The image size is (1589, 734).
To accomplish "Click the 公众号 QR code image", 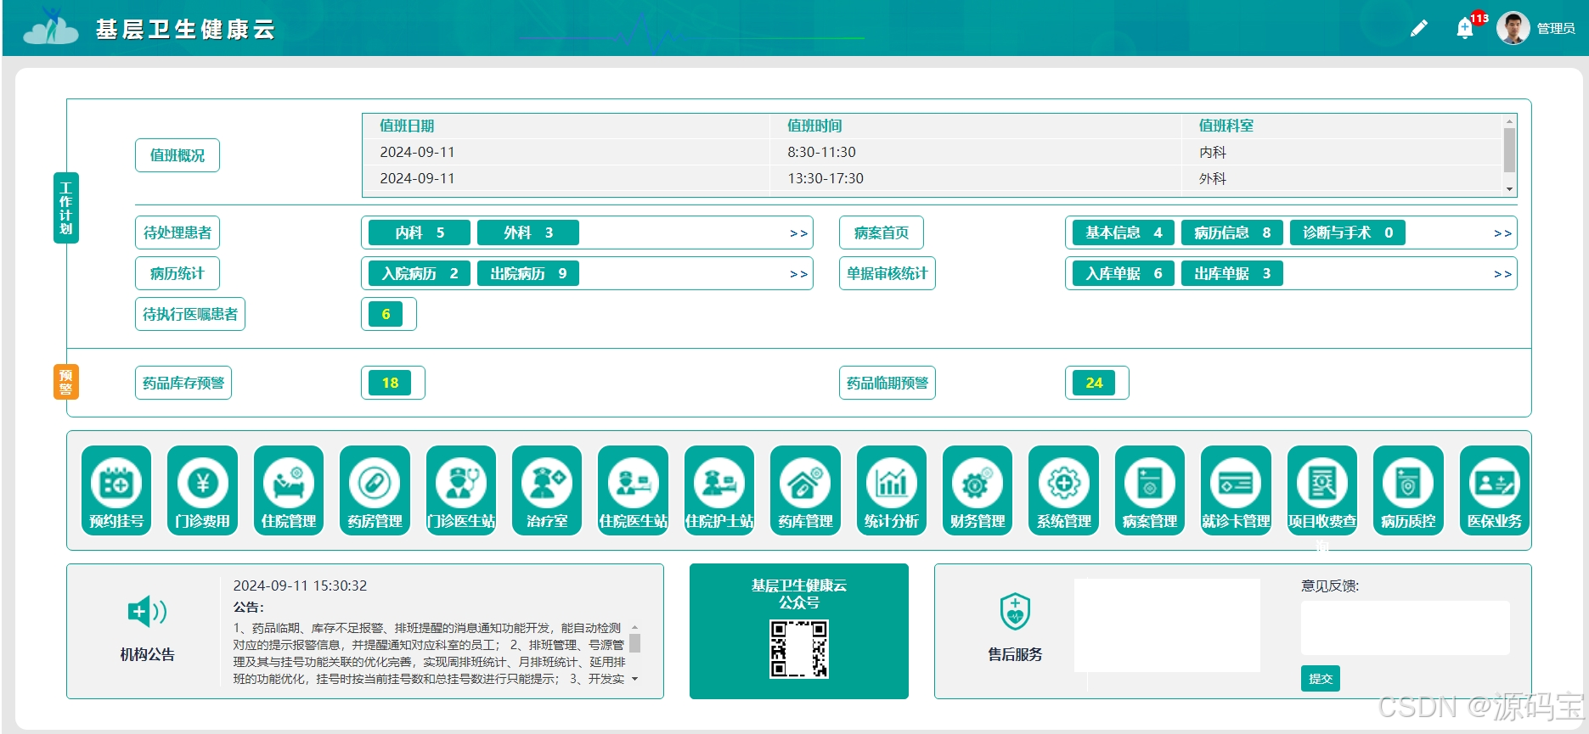I will point(799,649).
